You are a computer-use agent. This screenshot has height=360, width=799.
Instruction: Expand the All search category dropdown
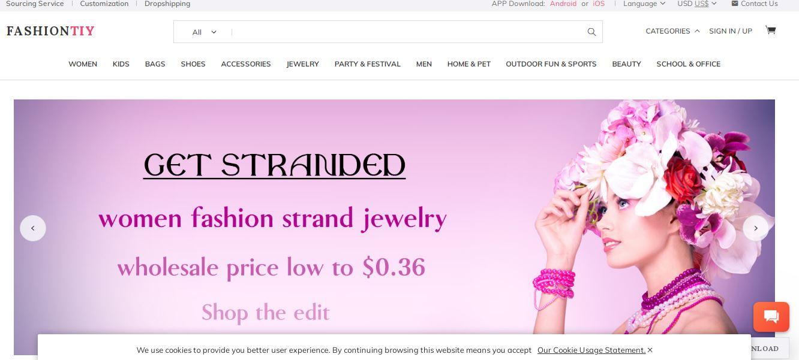[x=204, y=32]
